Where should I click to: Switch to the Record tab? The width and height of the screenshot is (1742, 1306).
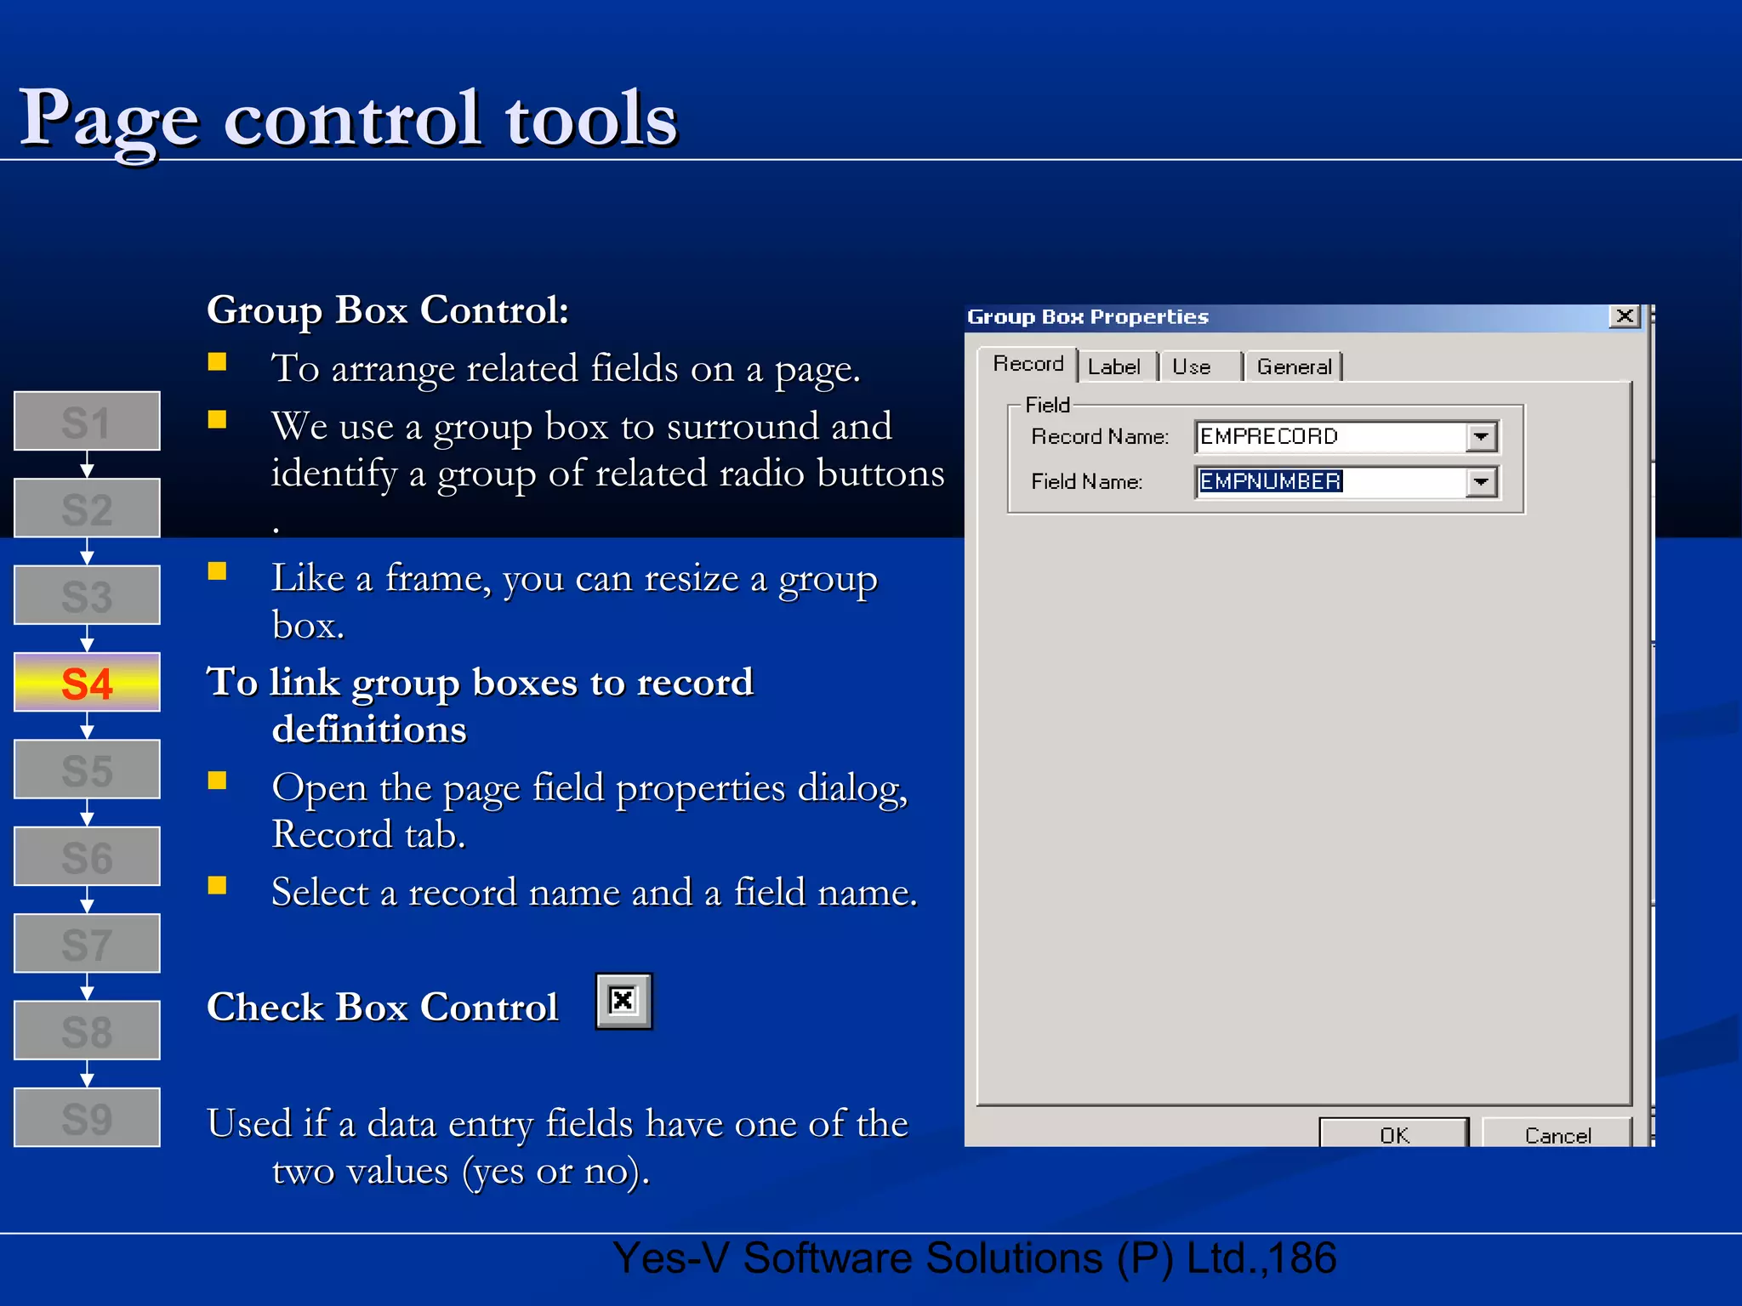1028,364
